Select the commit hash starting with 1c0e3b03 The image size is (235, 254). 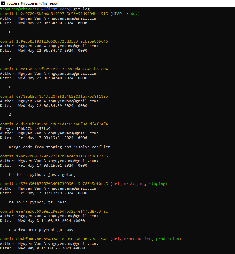(62, 41)
